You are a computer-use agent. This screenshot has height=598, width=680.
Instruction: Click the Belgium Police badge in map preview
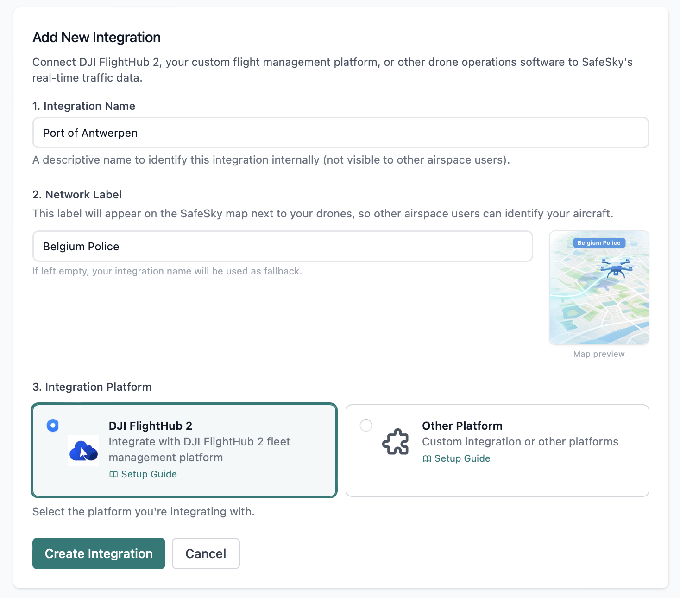coord(599,243)
